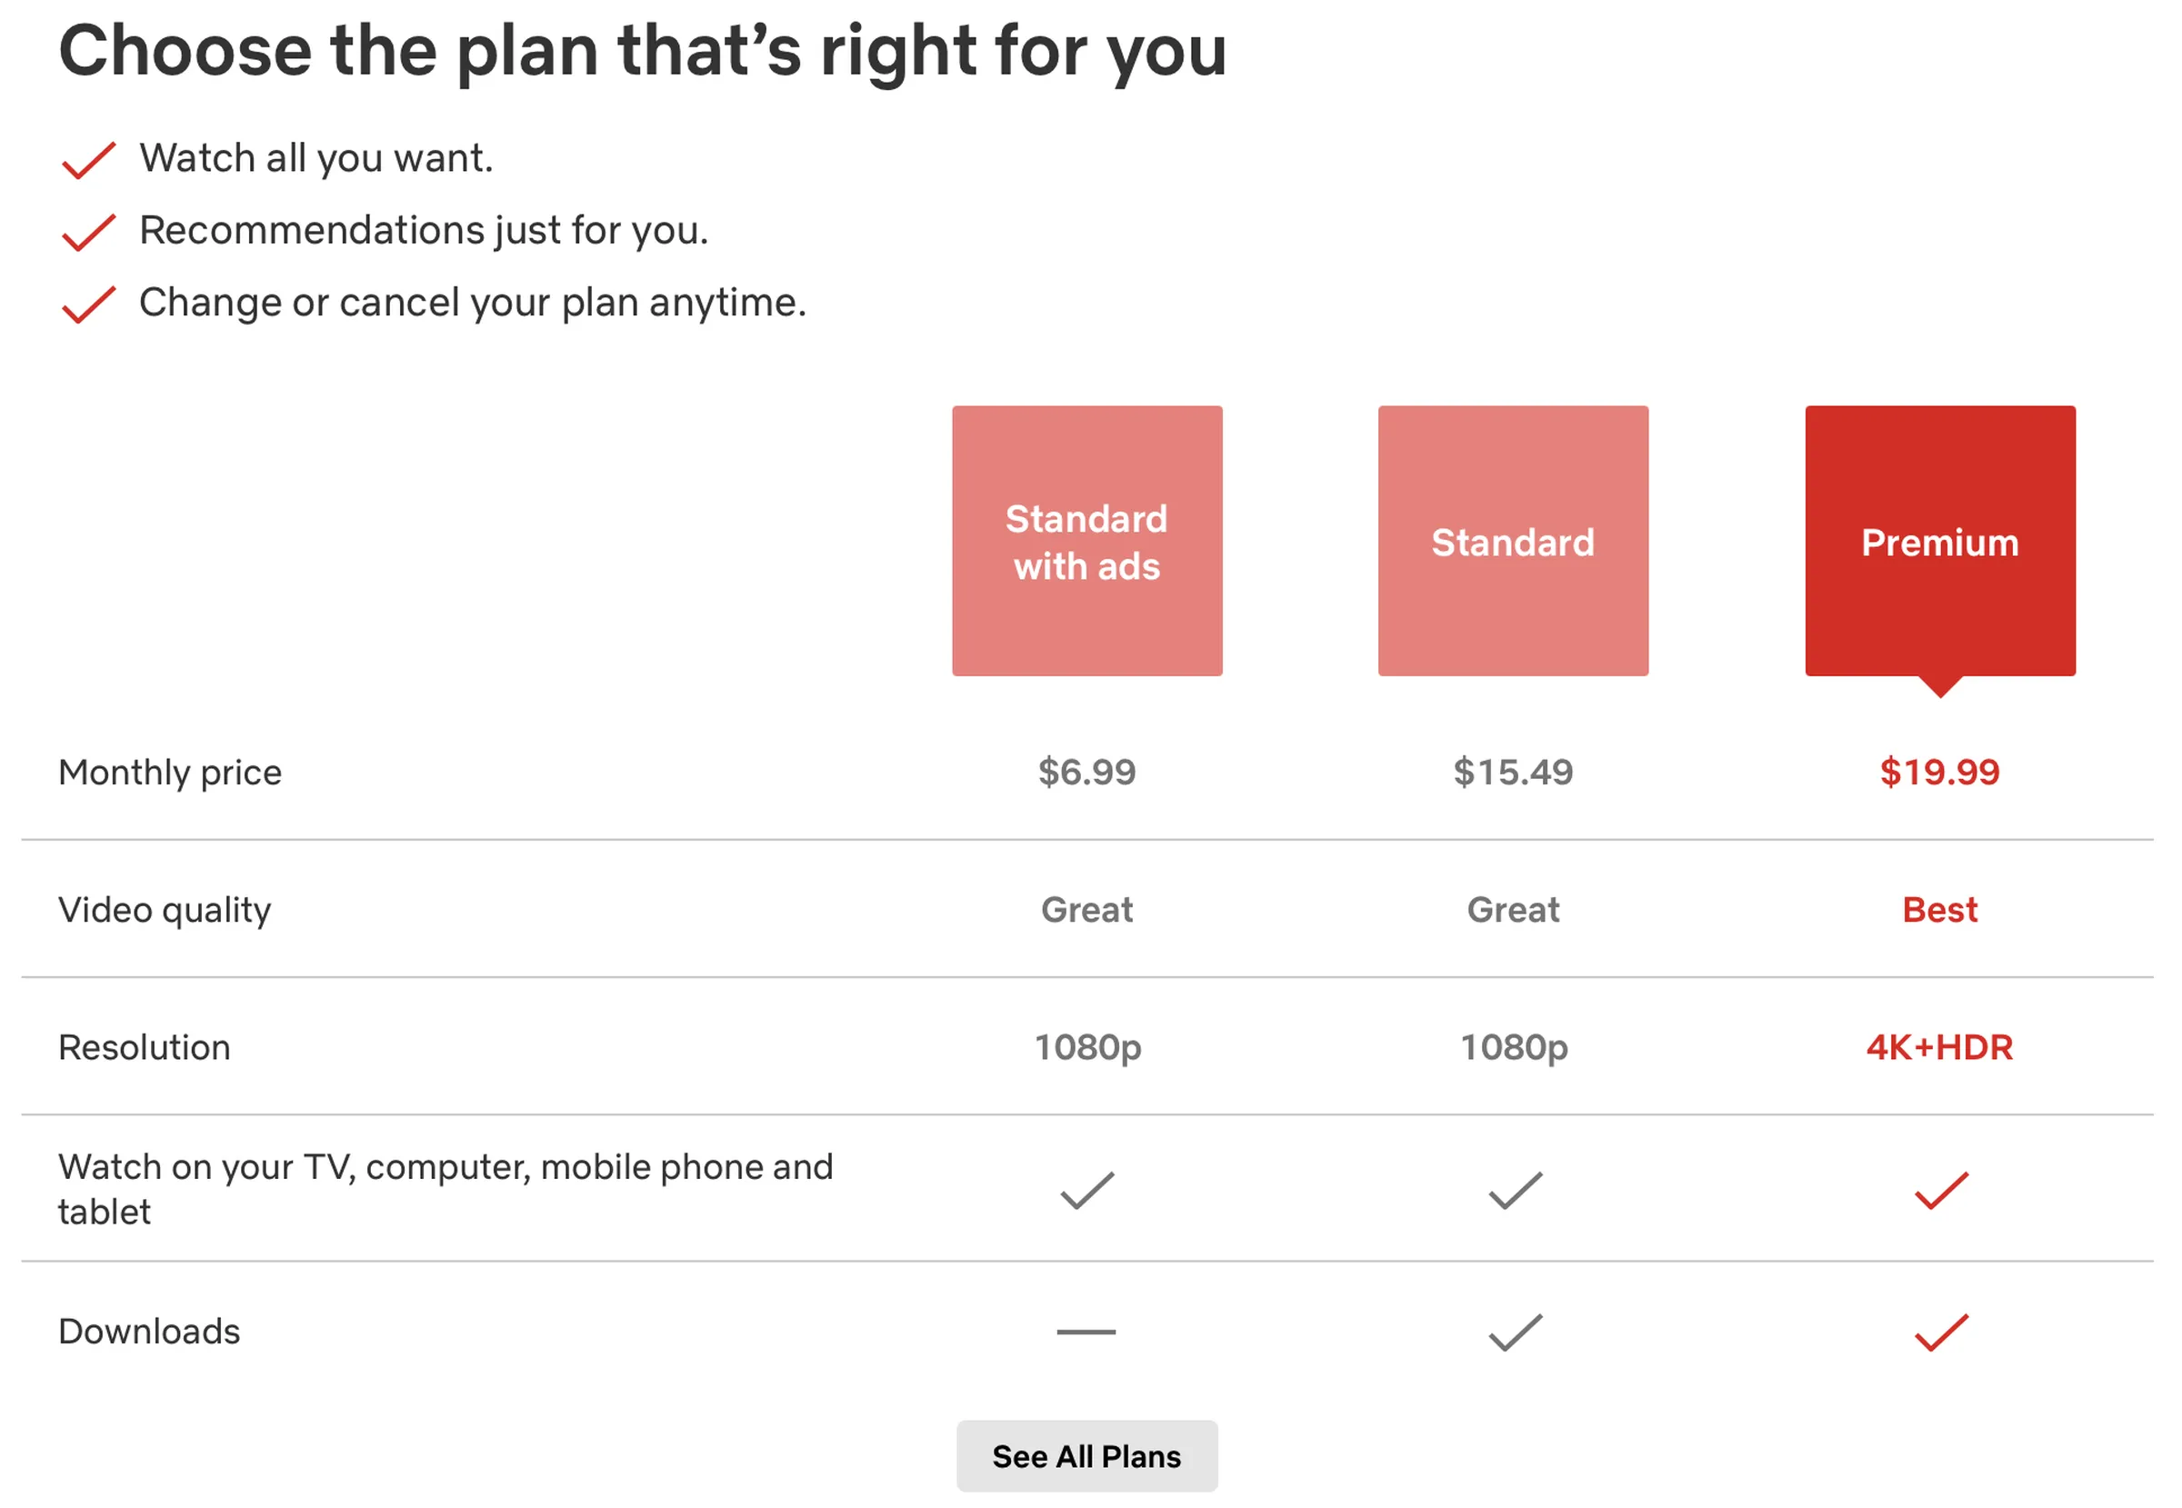Image resolution: width=2182 pixels, height=1508 pixels.
Task: Select the Premium plan tile
Action: pos(1940,541)
